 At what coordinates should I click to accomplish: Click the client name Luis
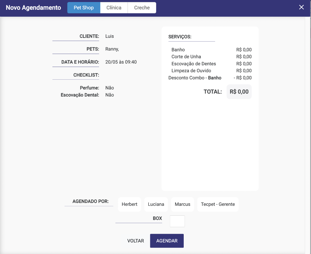[110, 36]
